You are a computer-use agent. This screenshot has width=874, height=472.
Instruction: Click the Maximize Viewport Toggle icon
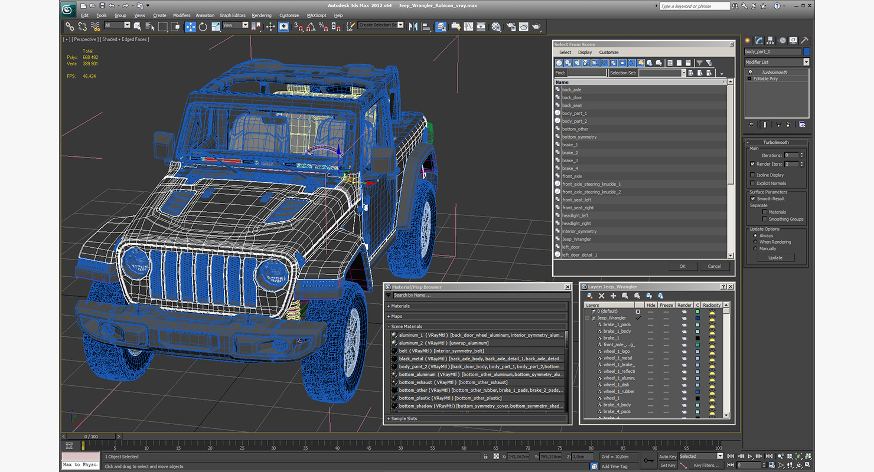point(807,465)
